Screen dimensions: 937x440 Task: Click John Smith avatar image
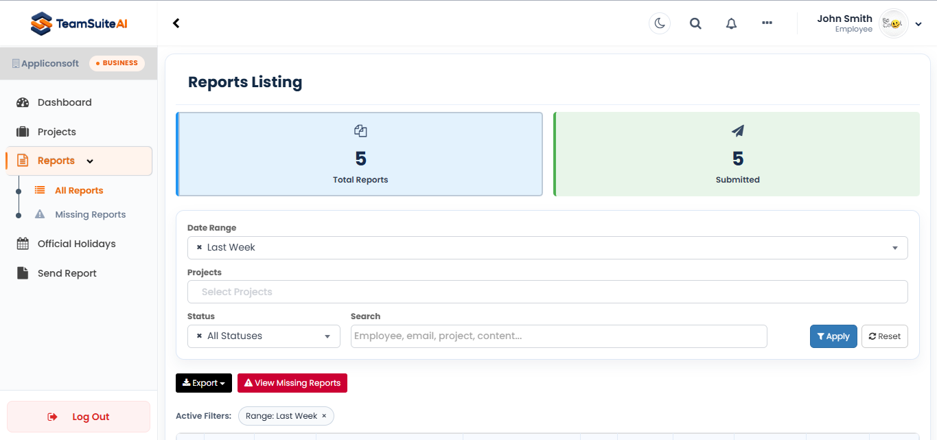point(894,23)
